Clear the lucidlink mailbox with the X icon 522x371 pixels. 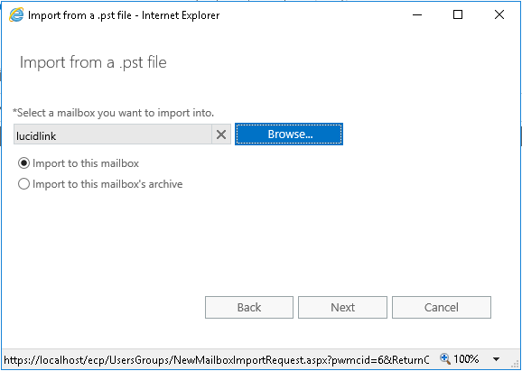221,134
